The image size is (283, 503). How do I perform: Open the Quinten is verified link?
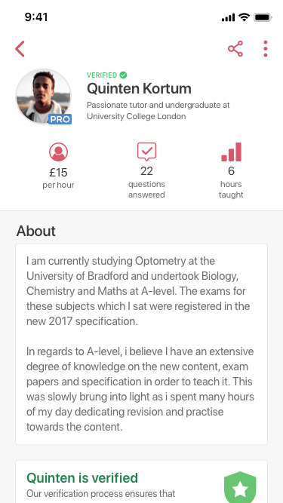click(82, 478)
